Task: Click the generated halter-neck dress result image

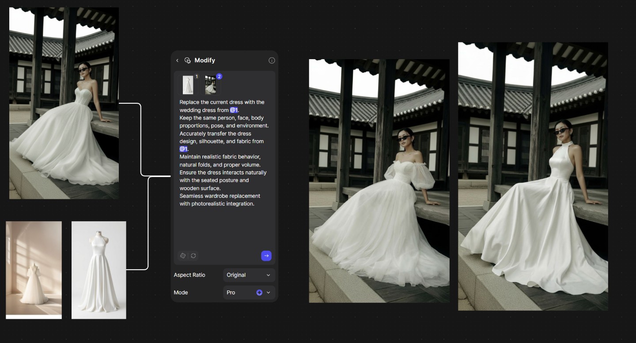Action: [533, 177]
